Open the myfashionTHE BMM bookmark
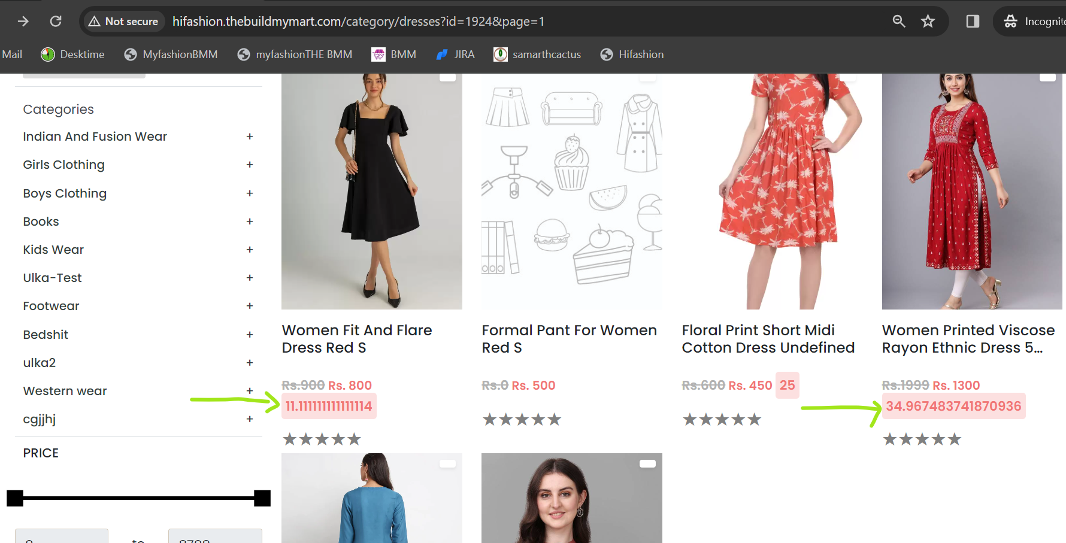This screenshot has height=543, width=1066. pyautogui.click(x=295, y=54)
